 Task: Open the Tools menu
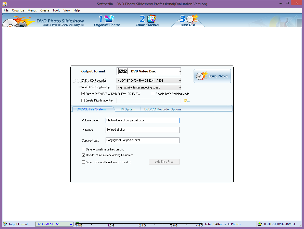click(56, 10)
